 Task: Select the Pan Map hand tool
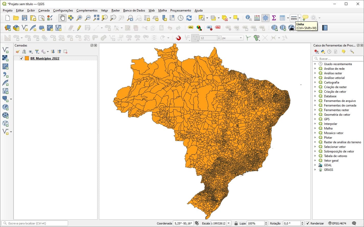pos(62,18)
